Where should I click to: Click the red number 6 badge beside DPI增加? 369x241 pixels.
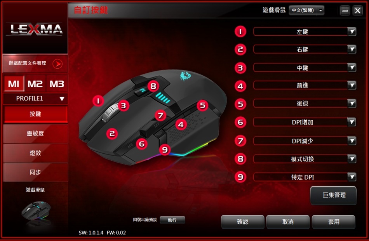coord(240,122)
